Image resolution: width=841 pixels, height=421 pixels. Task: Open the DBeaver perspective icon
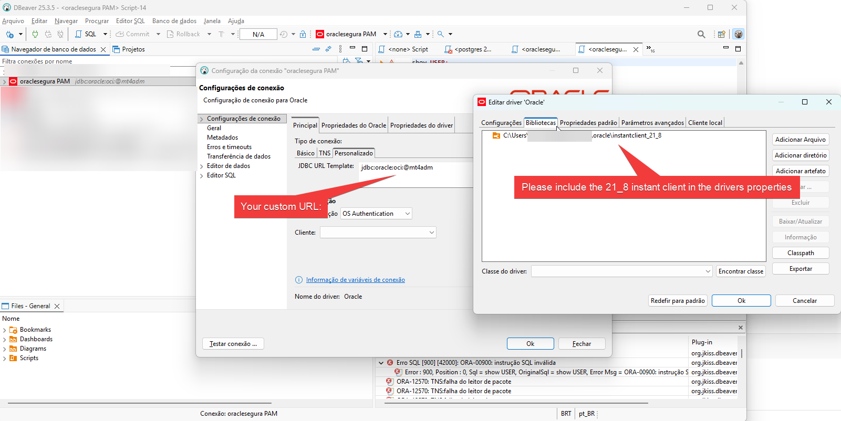[x=739, y=34]
